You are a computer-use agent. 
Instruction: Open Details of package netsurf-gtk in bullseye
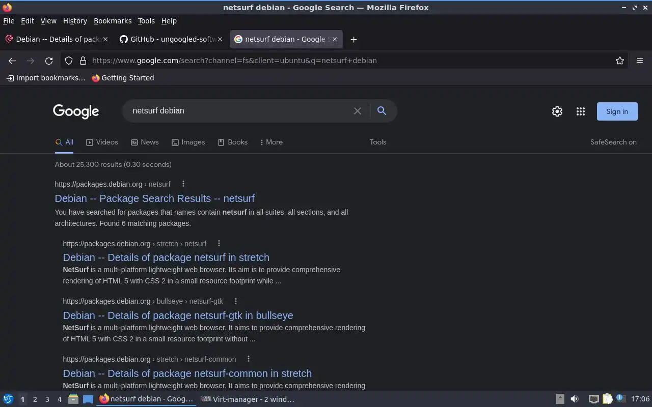(x=178, y=315)
